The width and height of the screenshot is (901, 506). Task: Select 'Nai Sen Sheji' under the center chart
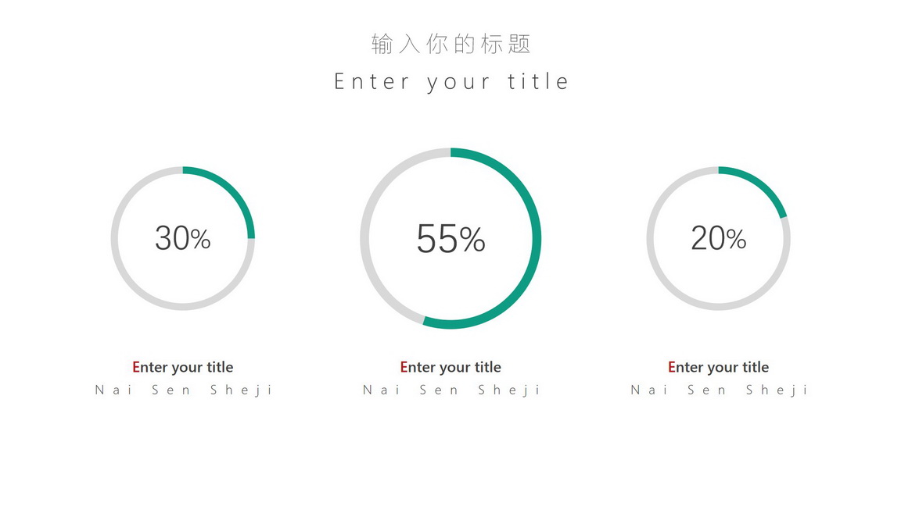coord(451,390)
